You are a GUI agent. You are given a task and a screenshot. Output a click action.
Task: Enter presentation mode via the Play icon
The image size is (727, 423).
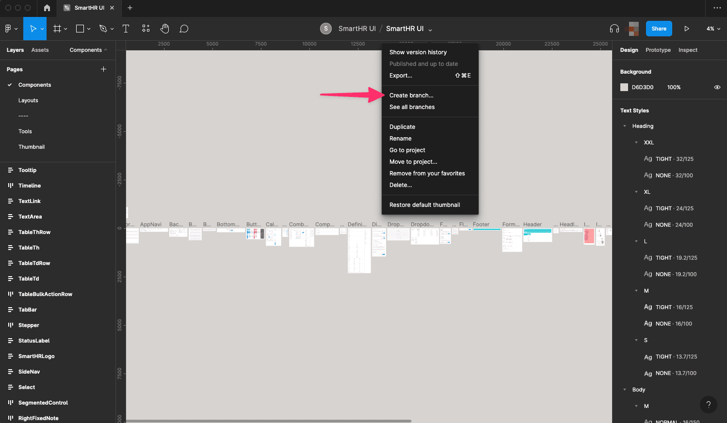[x=687, y=29]
